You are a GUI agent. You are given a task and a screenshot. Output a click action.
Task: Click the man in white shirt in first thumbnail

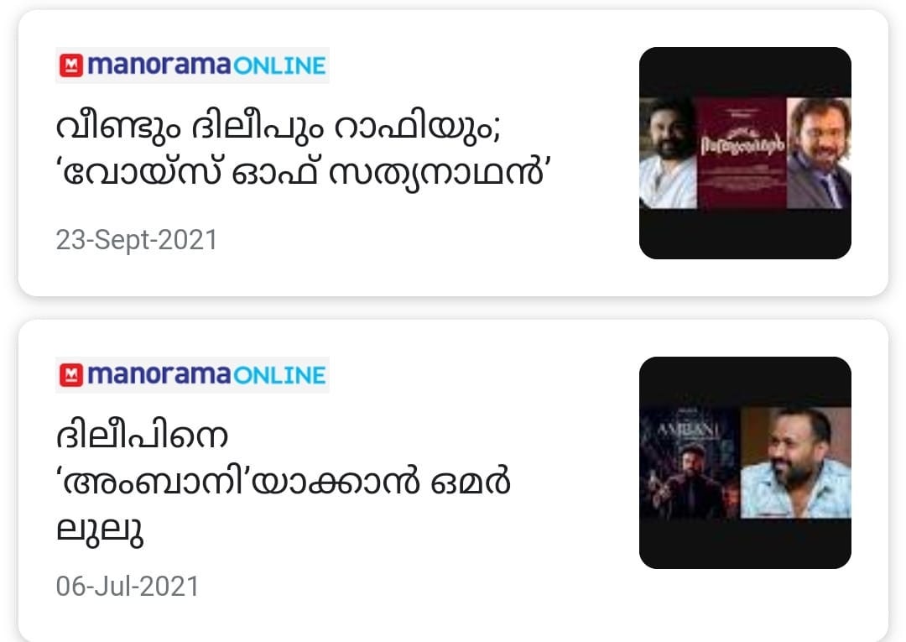pyautogui.click(x=669, y=153)
